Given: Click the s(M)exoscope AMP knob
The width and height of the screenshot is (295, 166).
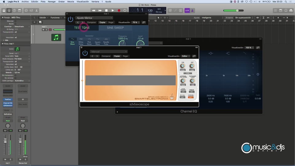Looking at the screenshot, I should (192, 66).
